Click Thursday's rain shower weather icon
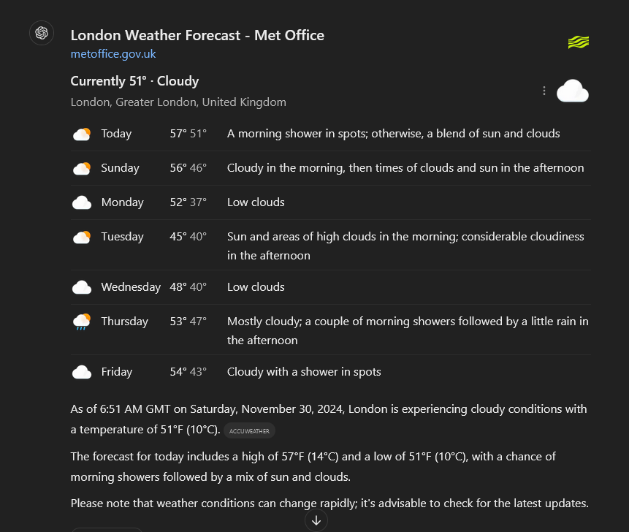Image resolution: width=629 pixels, height=532 pixels. pos(82,322)
